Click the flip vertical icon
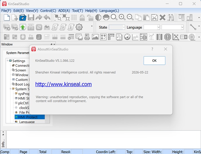201x154 pixels. tap(106, 18)
